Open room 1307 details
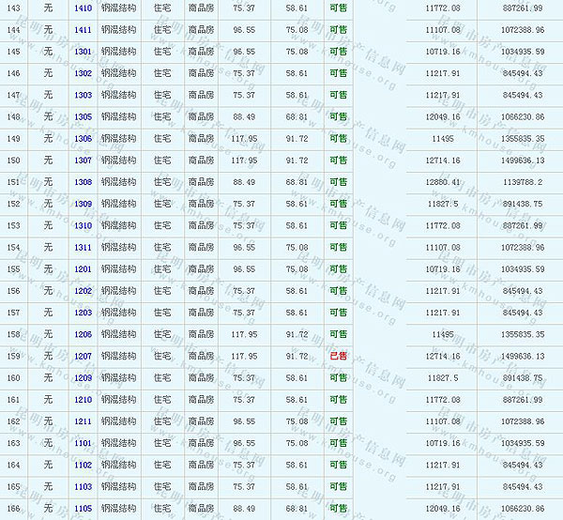Viewport: 563px width, 520px height. pos(83,160)
